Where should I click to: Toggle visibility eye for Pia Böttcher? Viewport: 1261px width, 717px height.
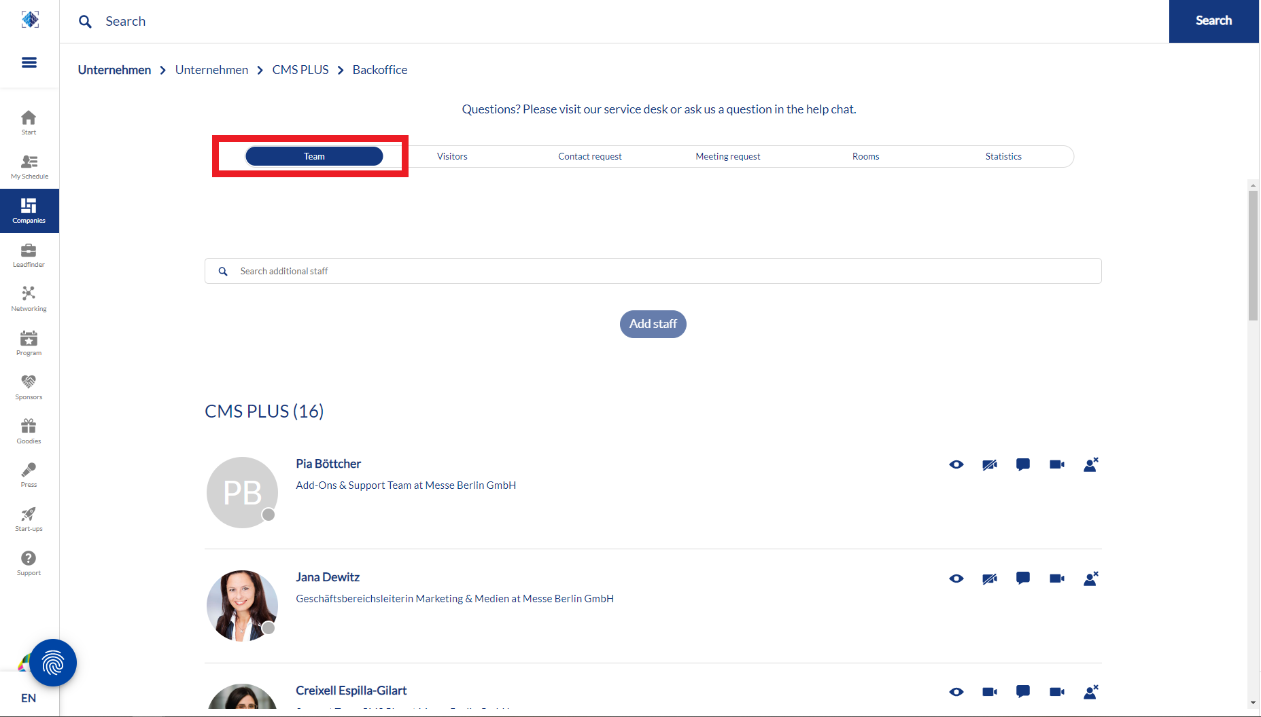tap(956, 465)
